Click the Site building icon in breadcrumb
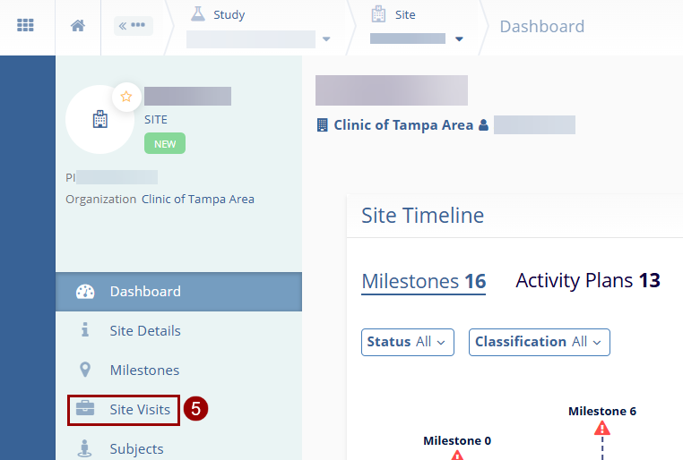This screenshot has width=683, height=460. pyautogui.click(x=377, y=14)
